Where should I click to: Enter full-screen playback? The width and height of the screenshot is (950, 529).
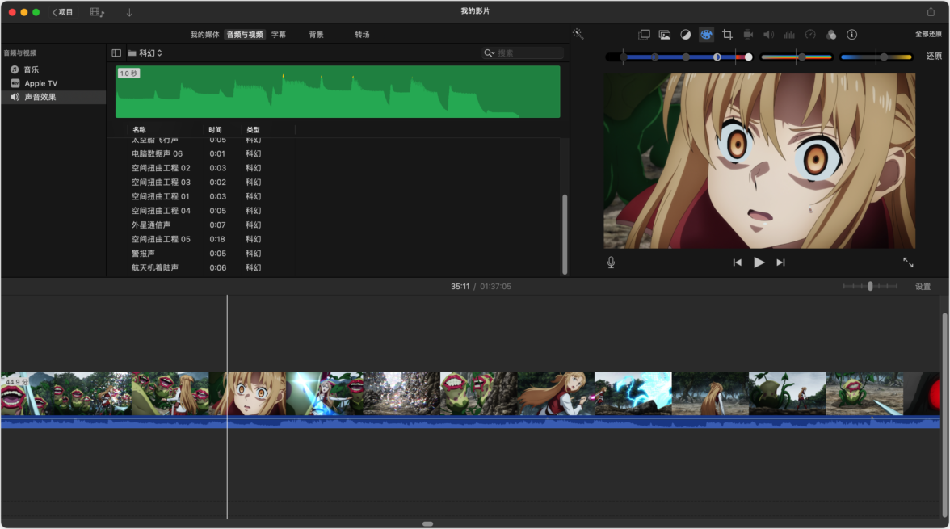pyautogui.click(x=908, y=262)
